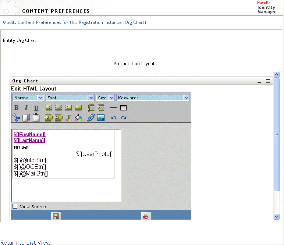Click the $[[@InfoBtn]] placeholder text
The image size is (284, 245).
[30, 160]
